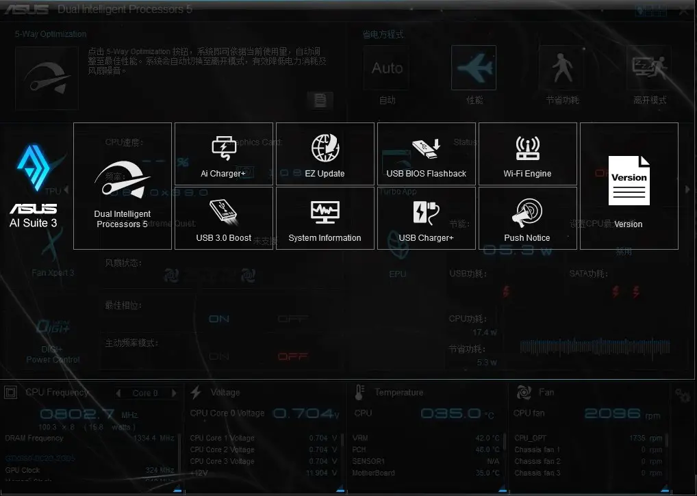Show next menu page with right-edge arrow
697x496 pixels.
(687, 190)
